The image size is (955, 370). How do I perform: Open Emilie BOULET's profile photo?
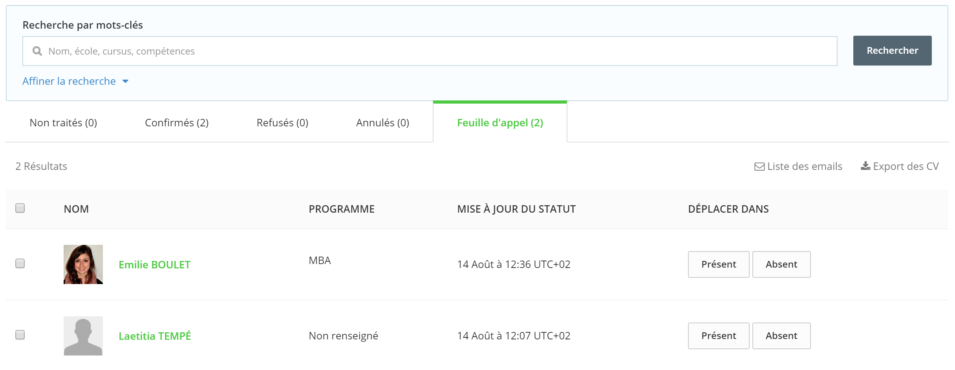(83, 264)
